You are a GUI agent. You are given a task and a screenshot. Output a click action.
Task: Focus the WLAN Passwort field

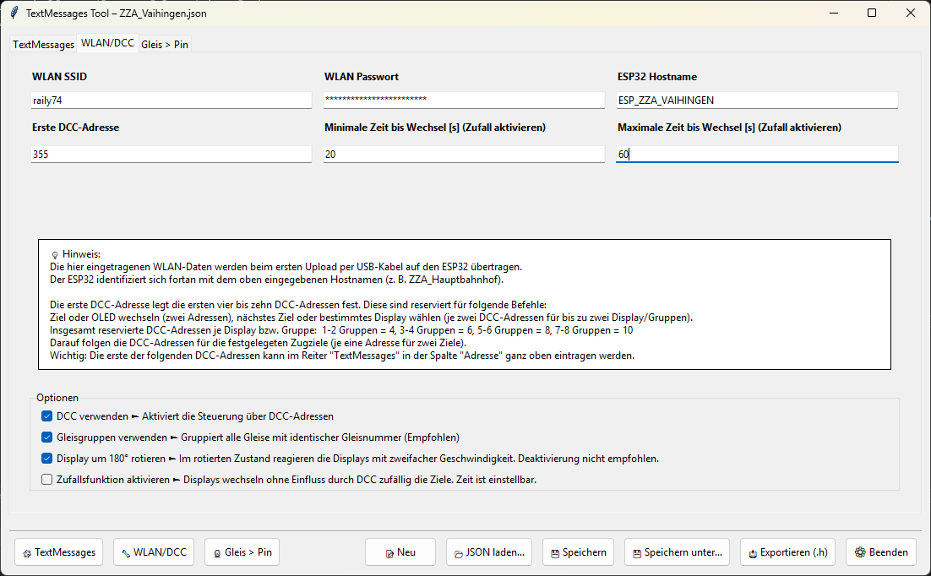[x=464, y=100]
